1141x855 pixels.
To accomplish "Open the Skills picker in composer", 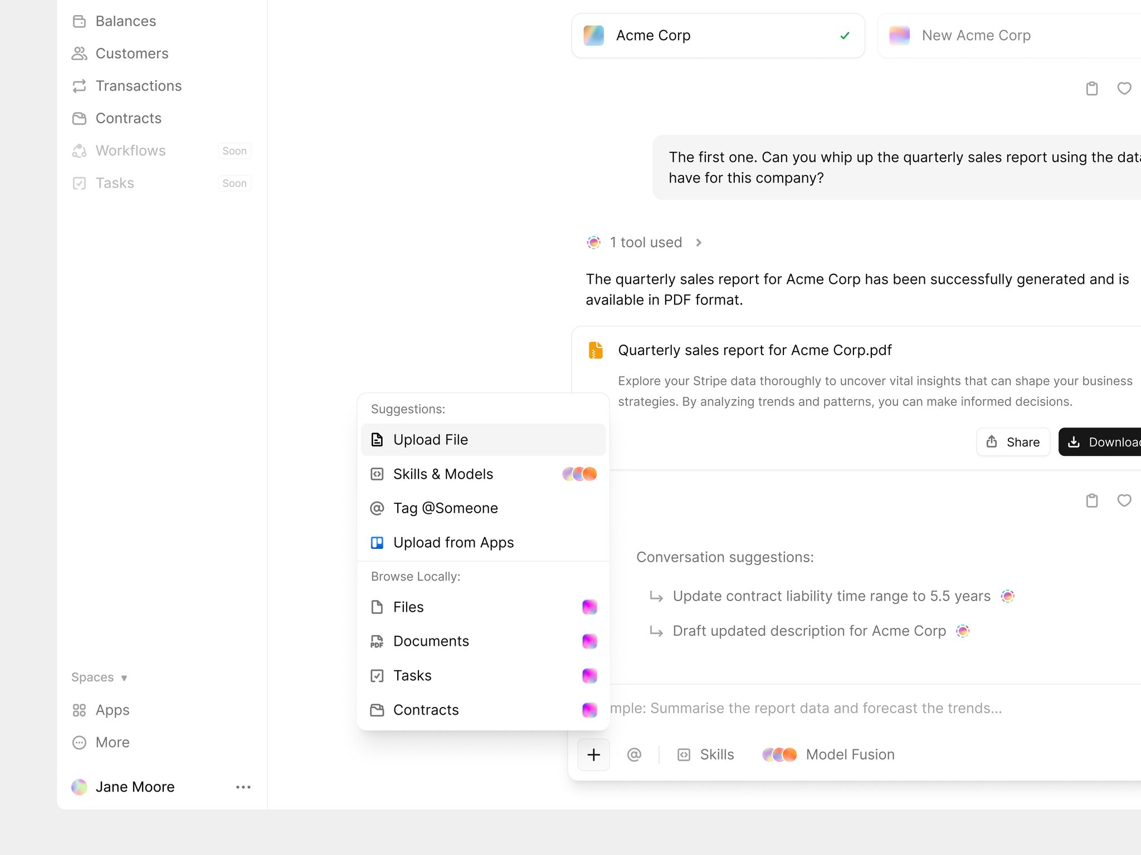I will (705, 754).
